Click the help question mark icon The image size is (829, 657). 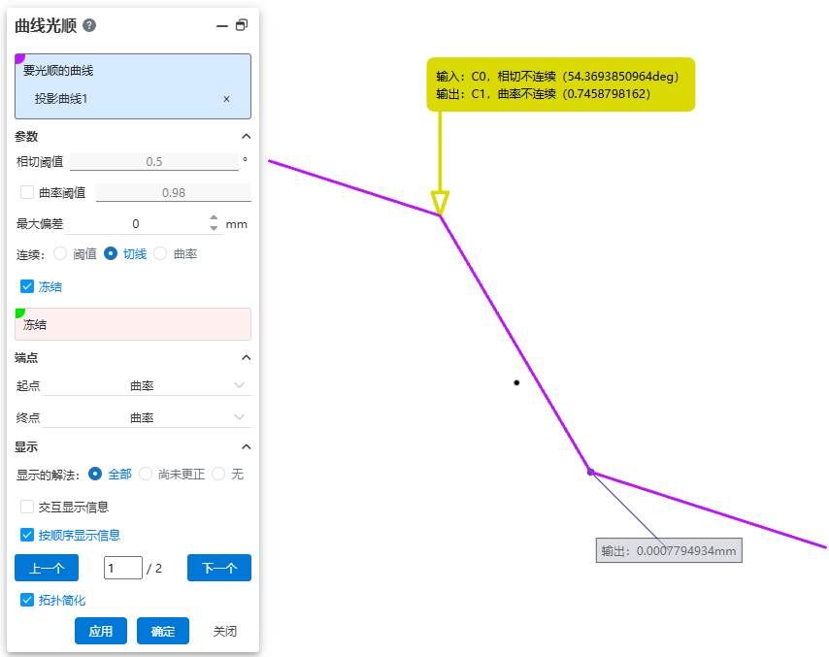89,26
